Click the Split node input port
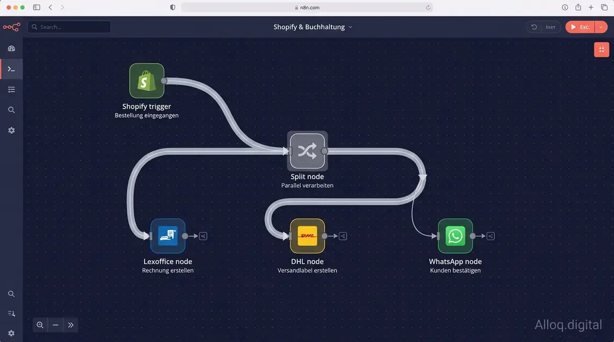 pyautogui.click(x=290, y=151)
